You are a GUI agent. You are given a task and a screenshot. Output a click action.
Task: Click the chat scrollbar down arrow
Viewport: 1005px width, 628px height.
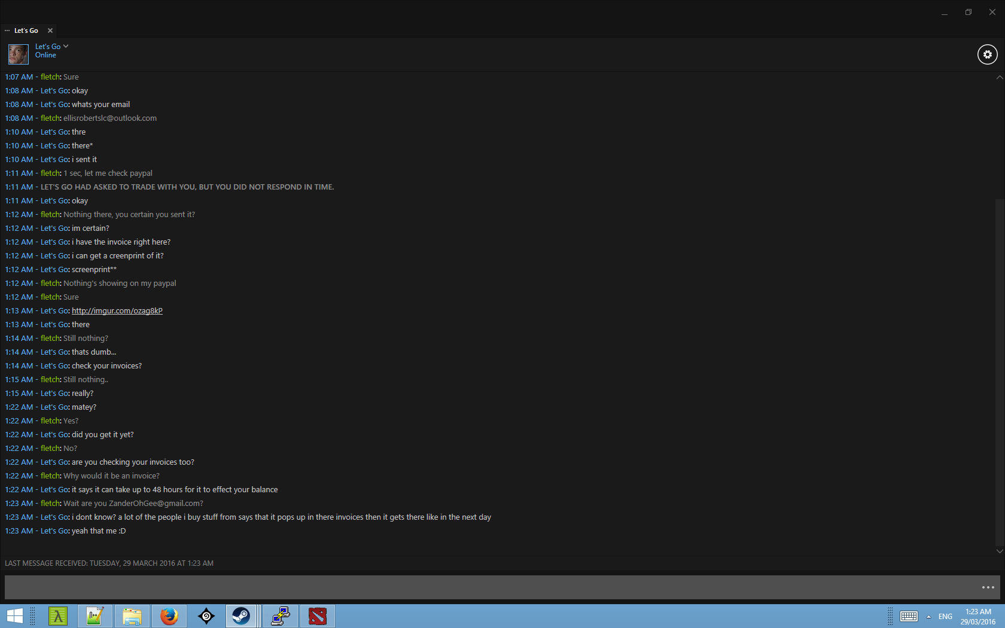tap(999, 551)
